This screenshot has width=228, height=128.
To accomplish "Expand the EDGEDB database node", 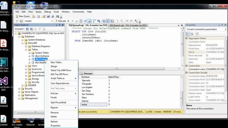I will (x=22, y=85).
